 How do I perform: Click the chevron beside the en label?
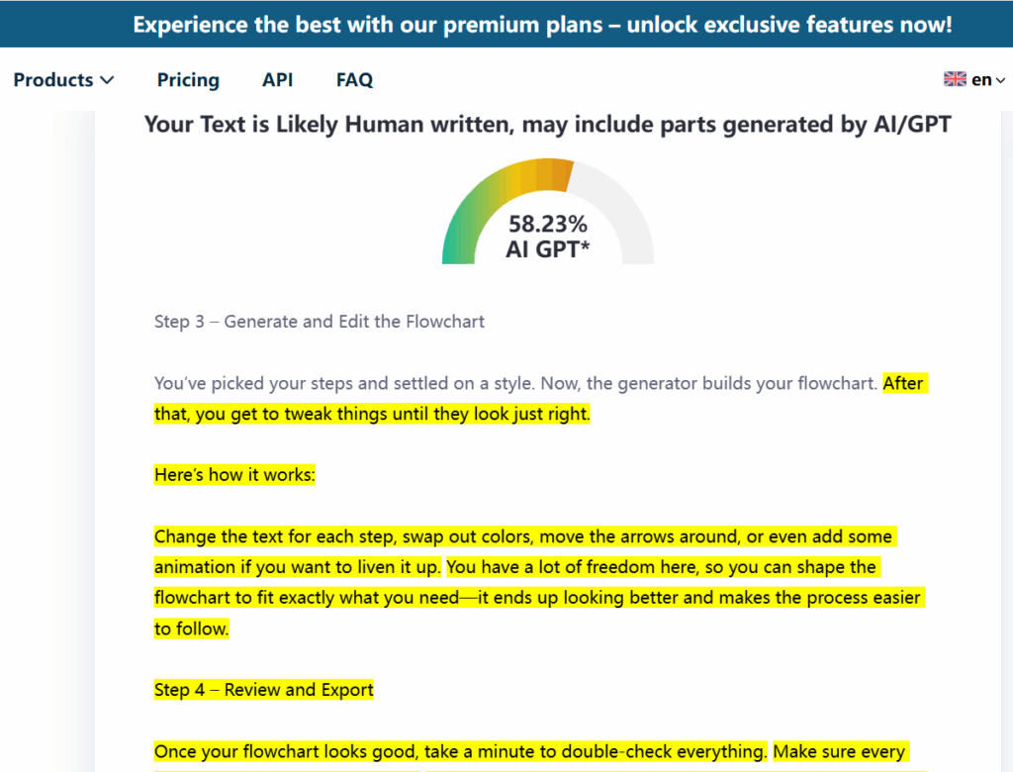(x=999, y=79)
